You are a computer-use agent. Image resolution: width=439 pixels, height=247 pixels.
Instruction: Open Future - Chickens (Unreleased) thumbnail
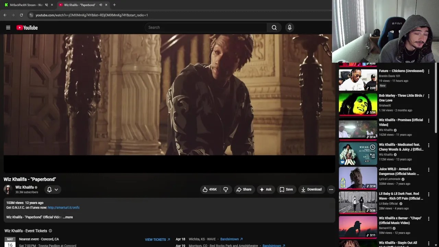point(358,80)
